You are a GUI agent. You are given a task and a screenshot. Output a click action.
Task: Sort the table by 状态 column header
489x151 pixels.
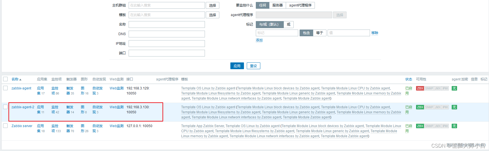click(409, 79)
